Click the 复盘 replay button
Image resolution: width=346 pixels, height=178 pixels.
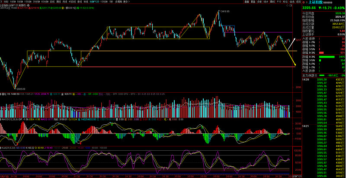[253, 2]
